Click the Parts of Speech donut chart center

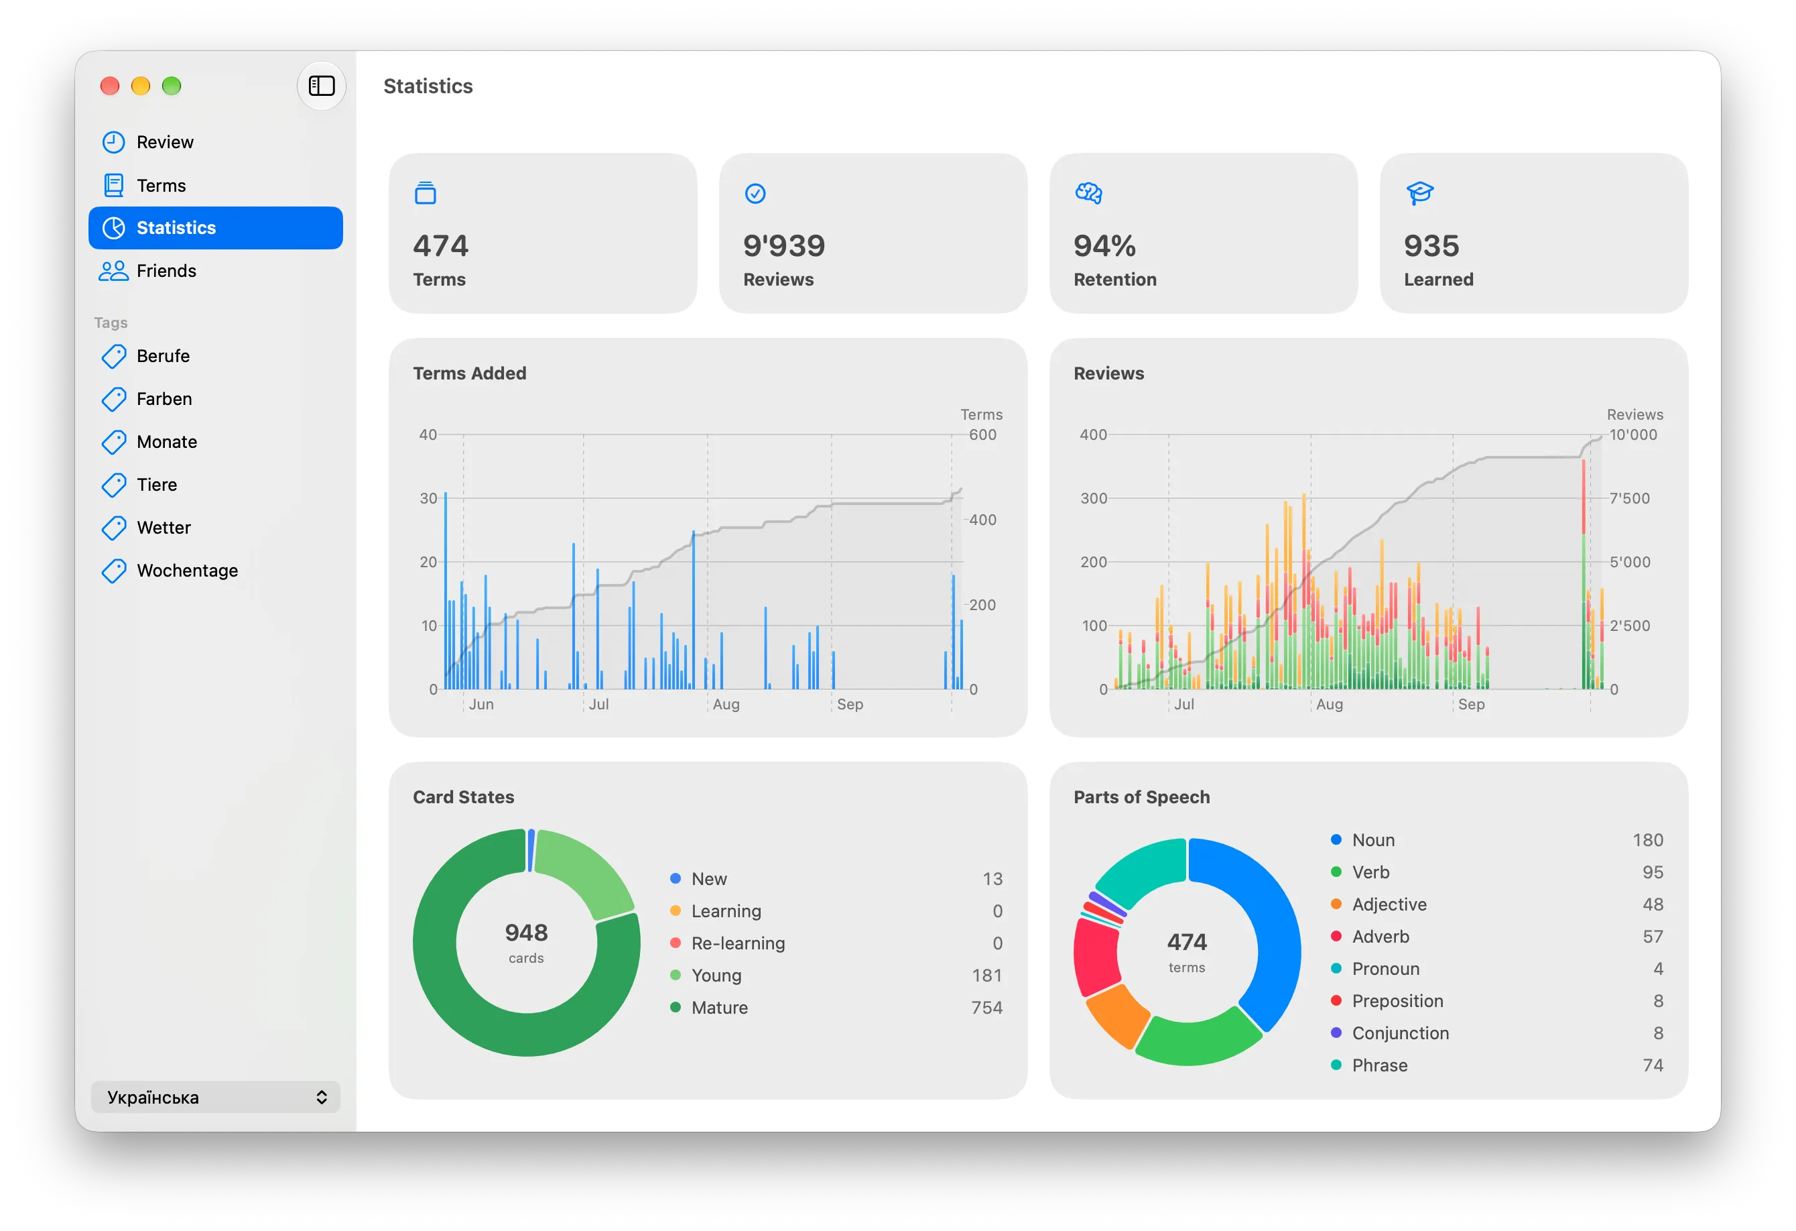(x=1187, y=952)
